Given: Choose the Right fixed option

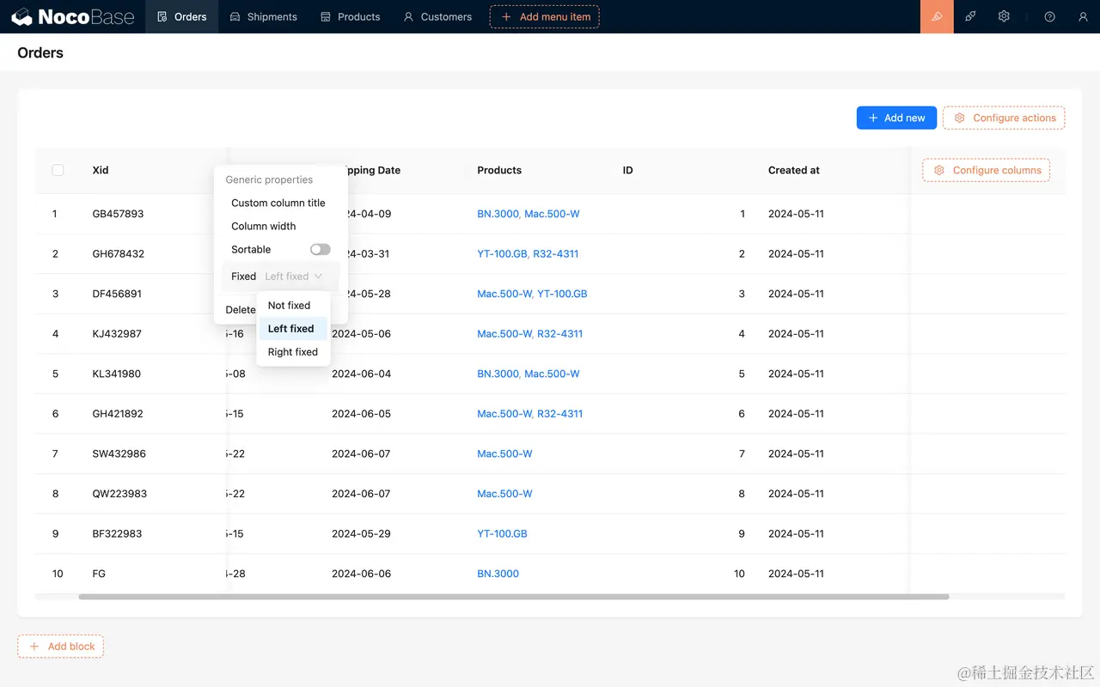Looking at the screenshot, I should coord(293,352).
